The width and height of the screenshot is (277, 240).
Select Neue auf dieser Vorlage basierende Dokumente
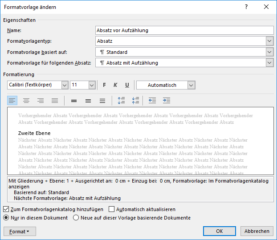coord(76,218)
